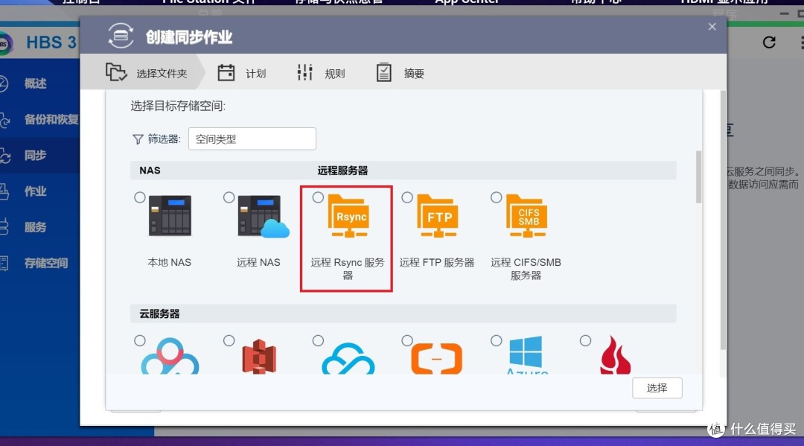Image resolution: width=804 pixels, height=446 pixels.
Task: Select radio button for 远程 CIFS/SMB 服务器
Action: point(497,197)
